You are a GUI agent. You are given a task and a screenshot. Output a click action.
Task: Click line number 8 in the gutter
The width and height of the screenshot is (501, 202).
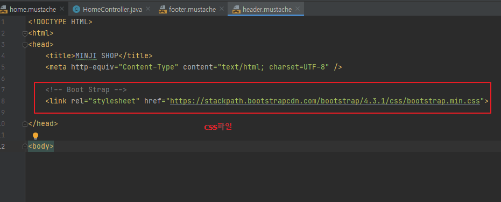(3, 101)
